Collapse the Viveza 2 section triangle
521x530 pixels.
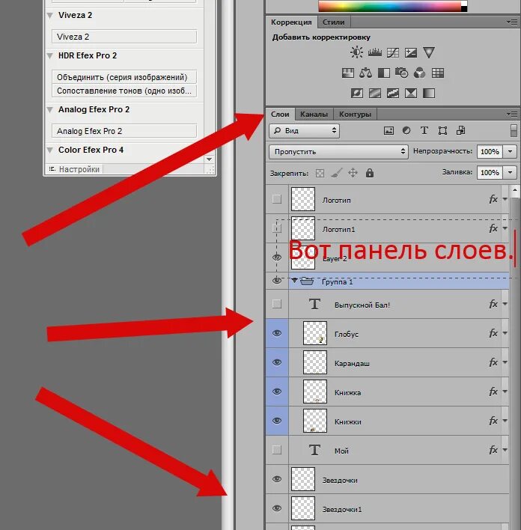pos(50,16)
